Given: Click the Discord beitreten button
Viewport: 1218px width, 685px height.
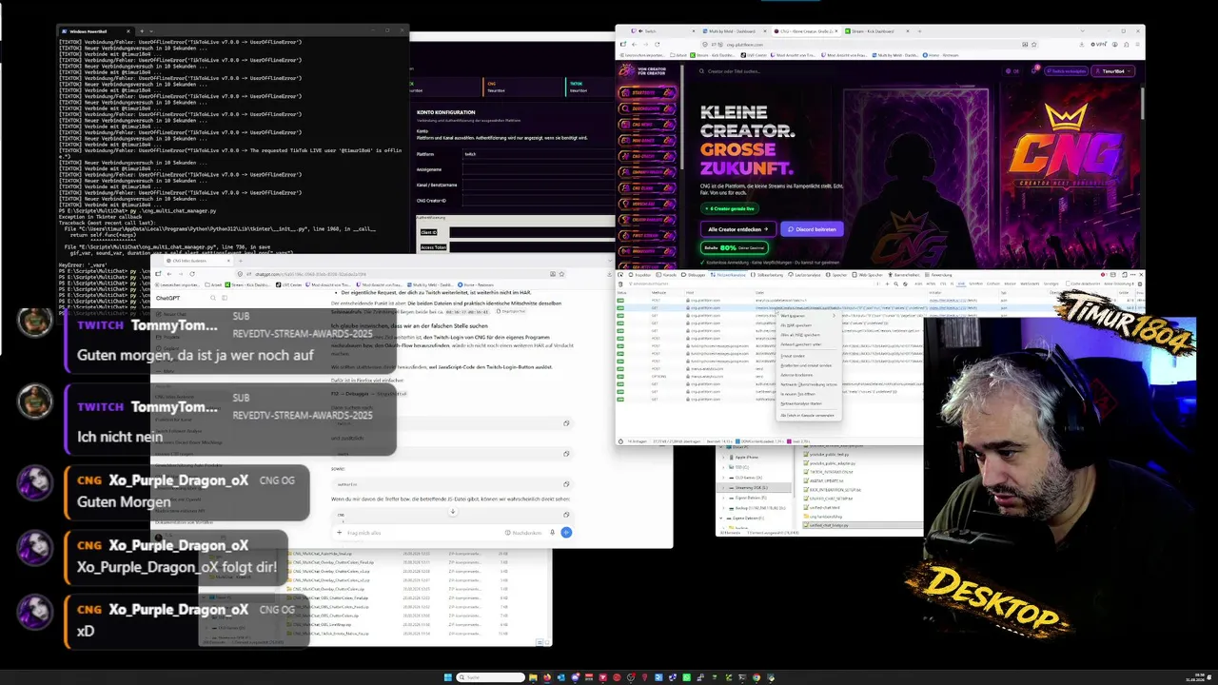Looking at the screenshot, I should [812, 229].
